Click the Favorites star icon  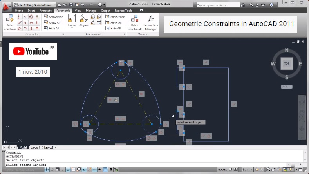pyautogui.click(x=263, y=5)
